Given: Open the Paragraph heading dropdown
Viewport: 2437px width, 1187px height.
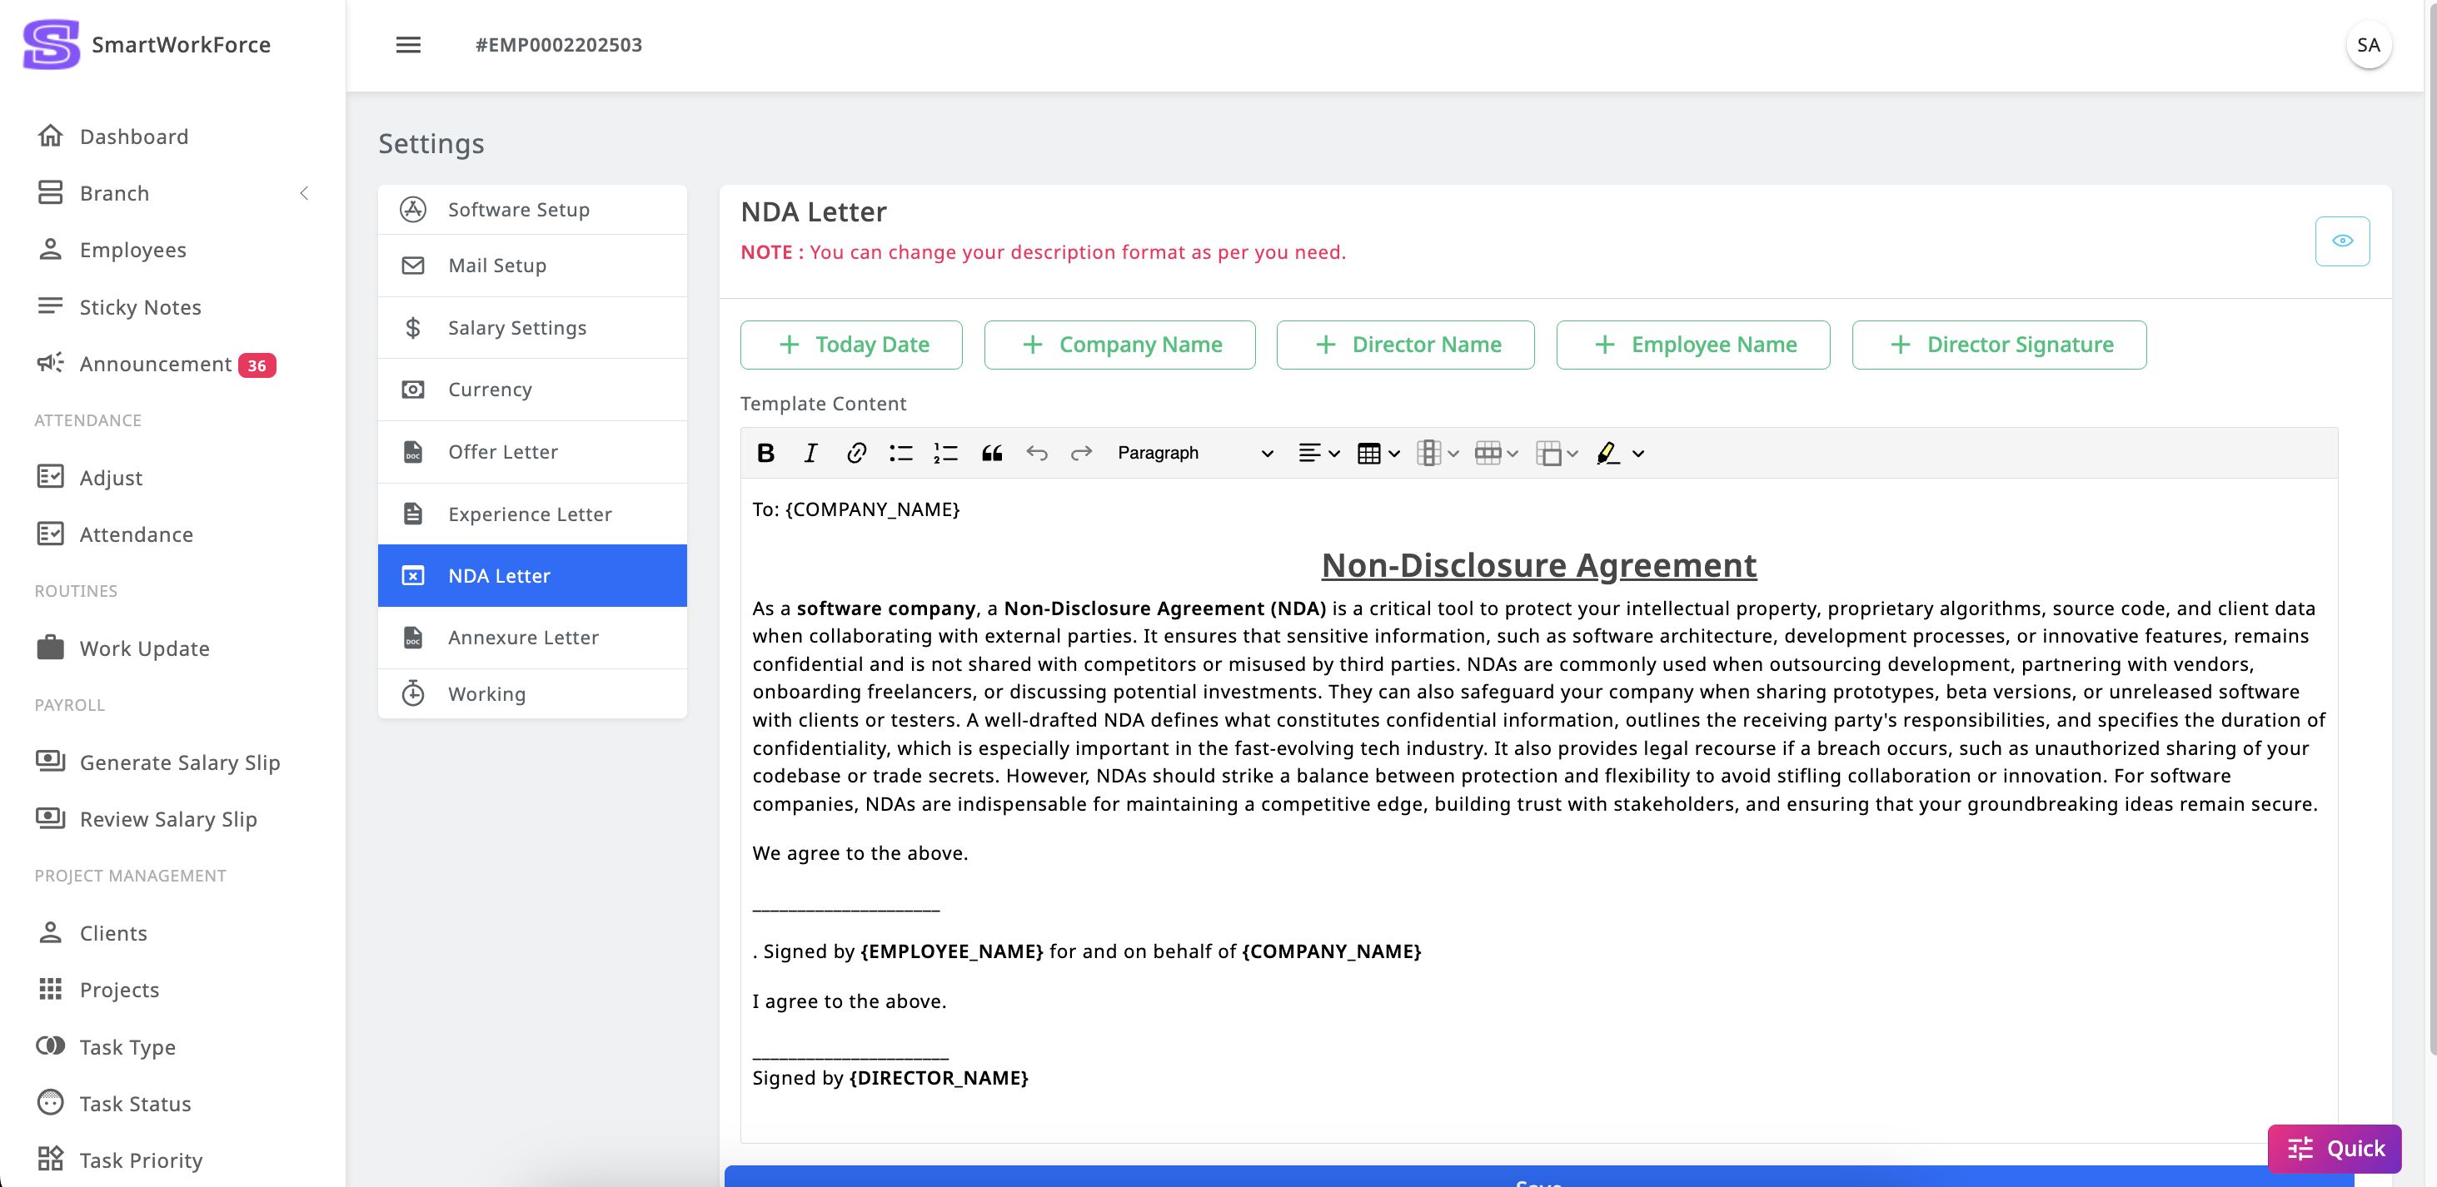Looking at the screenshot, I should click(x=1195, y=453).
